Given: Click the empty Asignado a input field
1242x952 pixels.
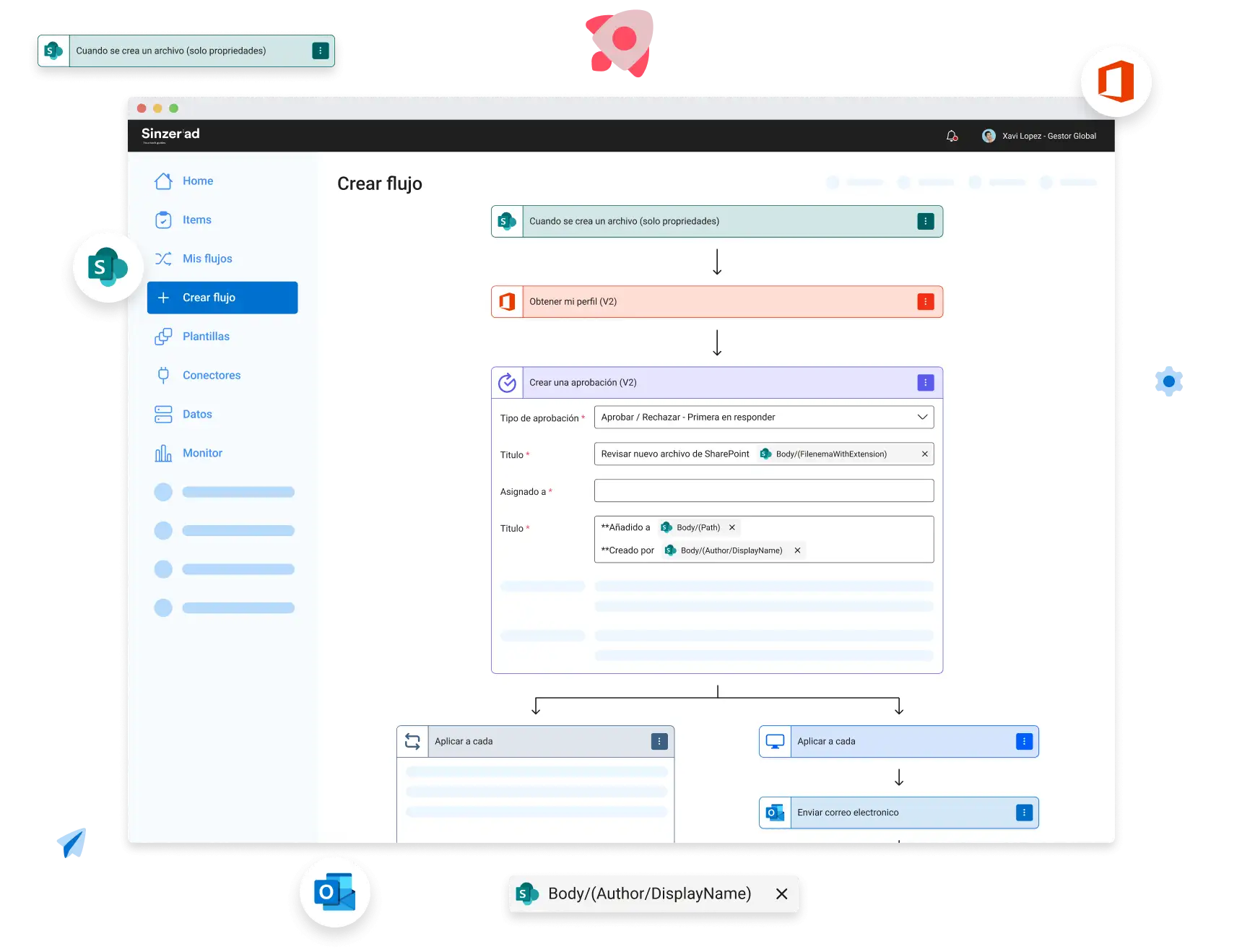Looking at the screenshot, I should (763, 491).
